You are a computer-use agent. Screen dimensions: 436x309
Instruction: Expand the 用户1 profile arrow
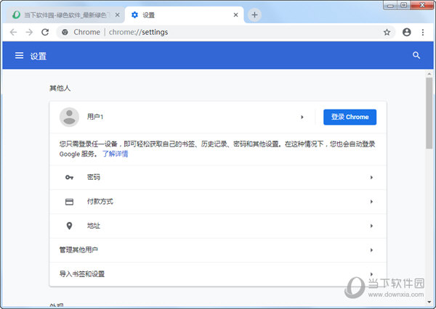click(x=302, y=118)
